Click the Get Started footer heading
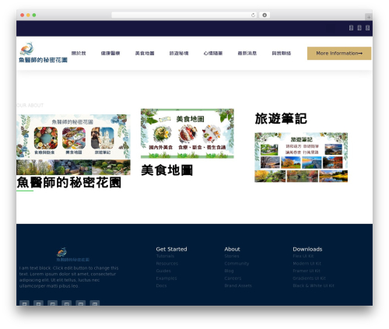The height and width of the screenshot is (329, 389). [171, 249]
